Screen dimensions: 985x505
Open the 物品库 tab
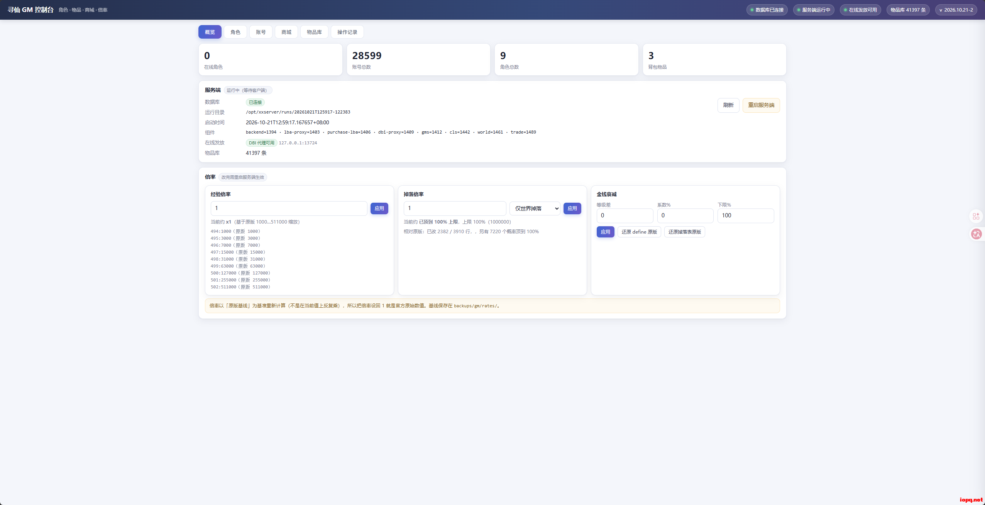[x=314, y=32]
